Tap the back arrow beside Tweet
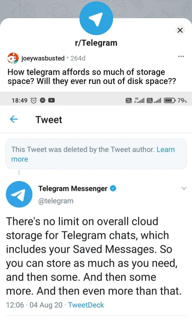The height and width of the screenshot is (320, 192). pyautogui.click(x=14, y=119)
